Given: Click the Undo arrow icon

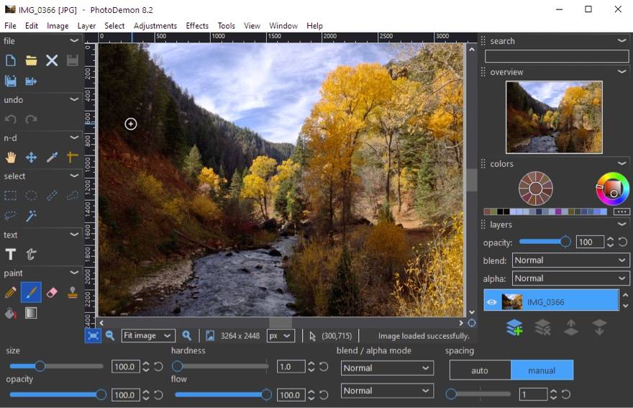Looking at the screenshot, I should pyautogui.click(x=11, y=119).
